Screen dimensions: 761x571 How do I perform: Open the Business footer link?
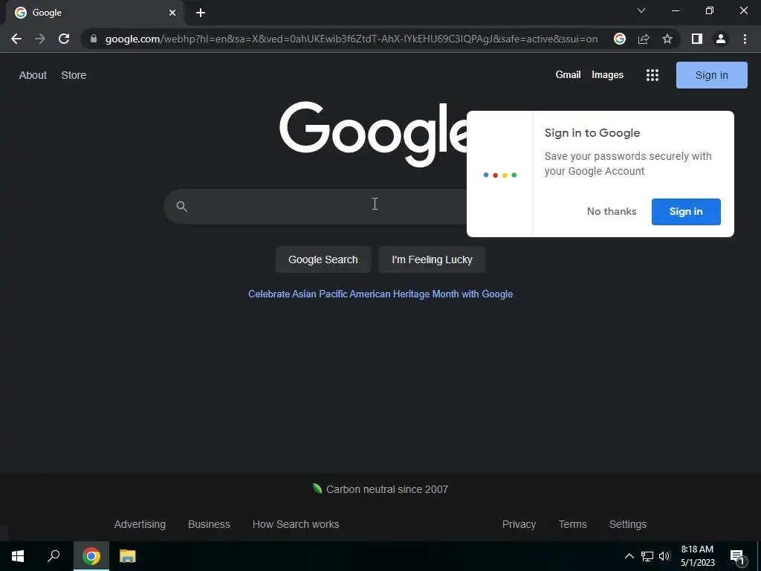point(209,524)
